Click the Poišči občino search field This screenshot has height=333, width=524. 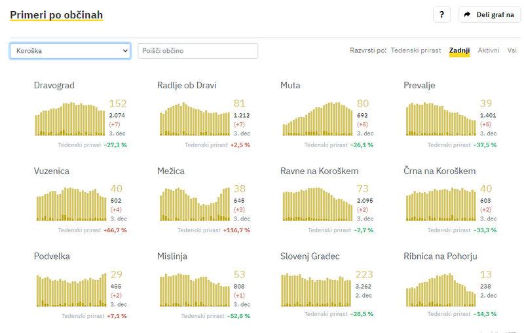198,51
